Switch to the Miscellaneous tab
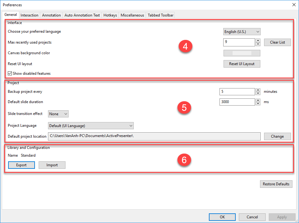Screen dimensions: 299x223 (x=132, y=15)
